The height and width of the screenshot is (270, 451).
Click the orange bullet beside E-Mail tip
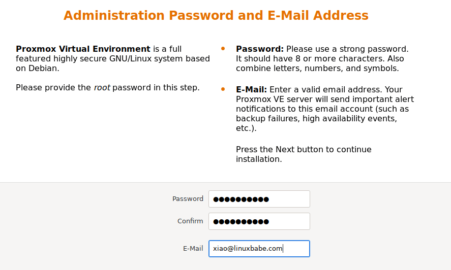[223, 89]
